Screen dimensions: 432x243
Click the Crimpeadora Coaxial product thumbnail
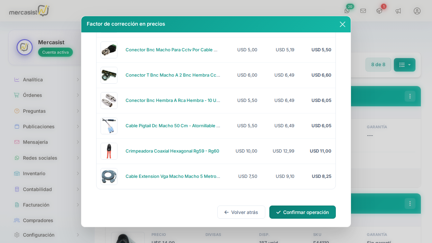point(109,151)
